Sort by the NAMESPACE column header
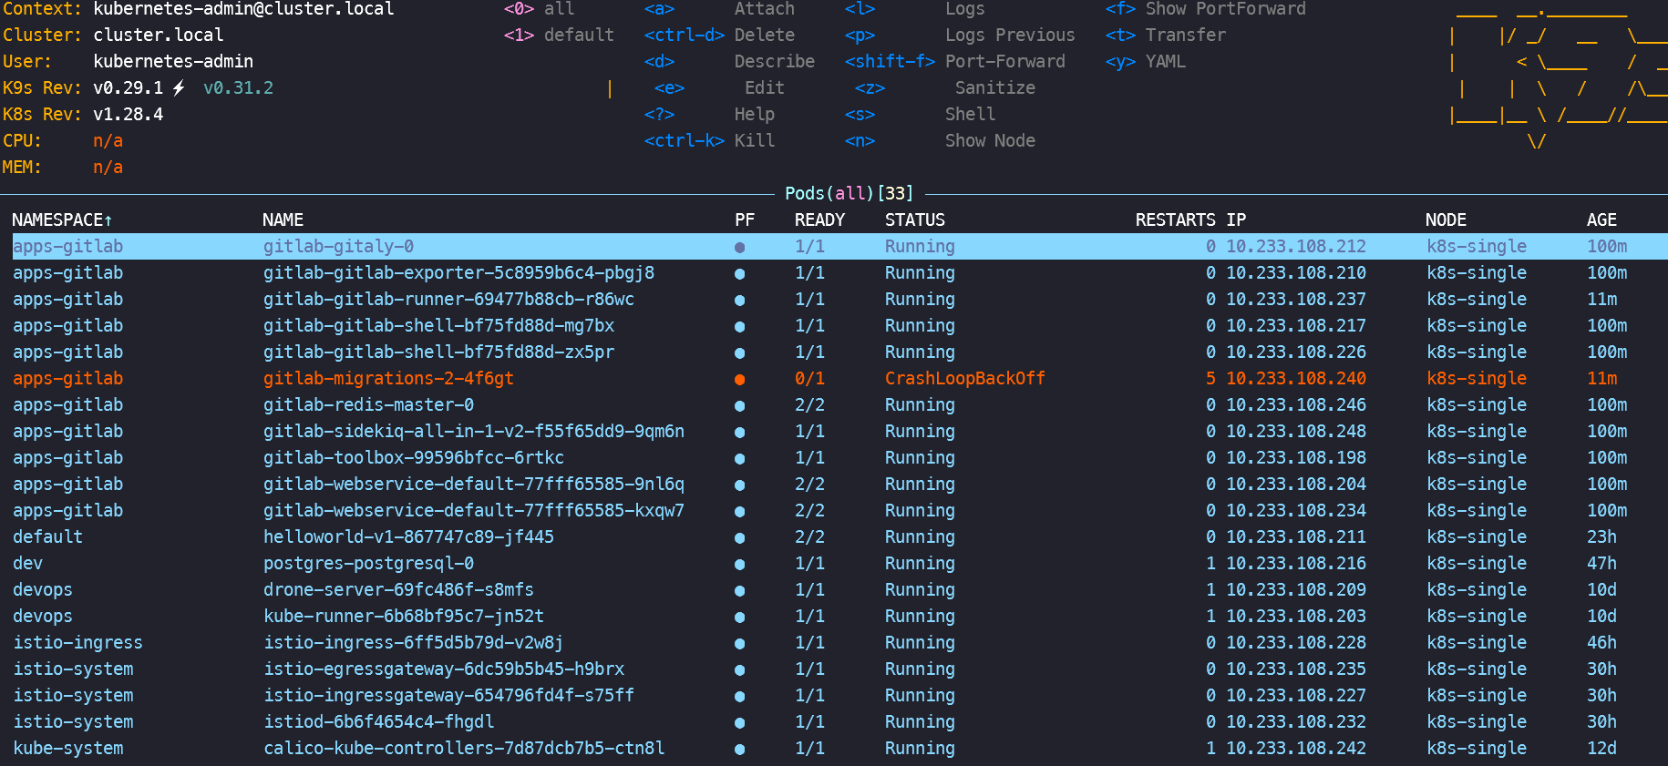The height and width of the screenshot is (766, 1668). pyautogui.click(x=62, y=220)
